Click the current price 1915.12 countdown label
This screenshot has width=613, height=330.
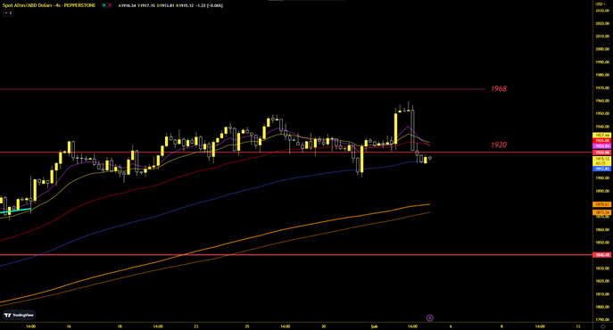tap(602, 161)
